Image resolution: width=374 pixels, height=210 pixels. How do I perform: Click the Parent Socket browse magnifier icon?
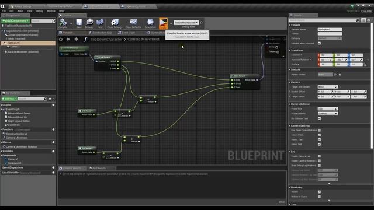(335, 75)
